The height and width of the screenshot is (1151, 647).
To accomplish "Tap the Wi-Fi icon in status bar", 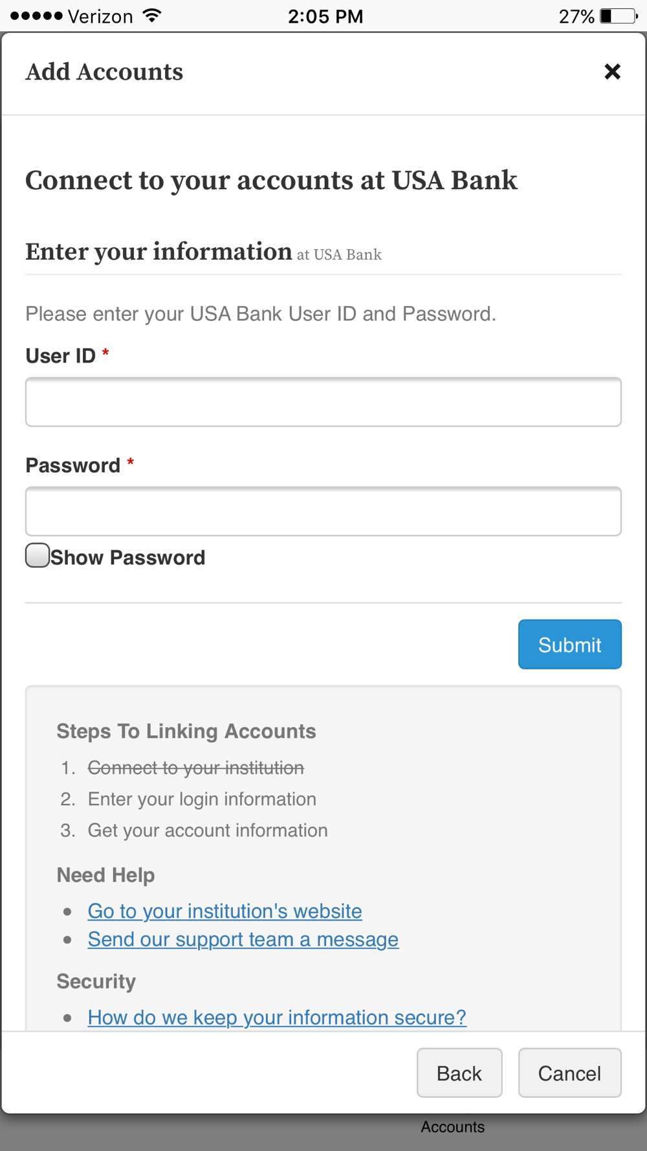I will (x=152, y=16).
